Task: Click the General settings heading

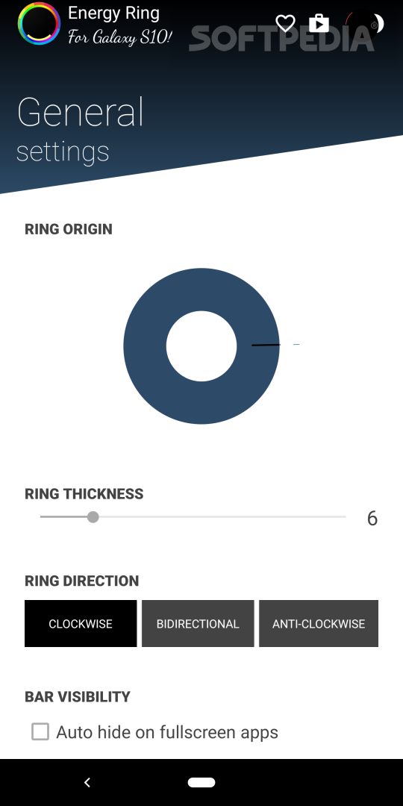Action: pyautogui.click(x=80, y=131)
